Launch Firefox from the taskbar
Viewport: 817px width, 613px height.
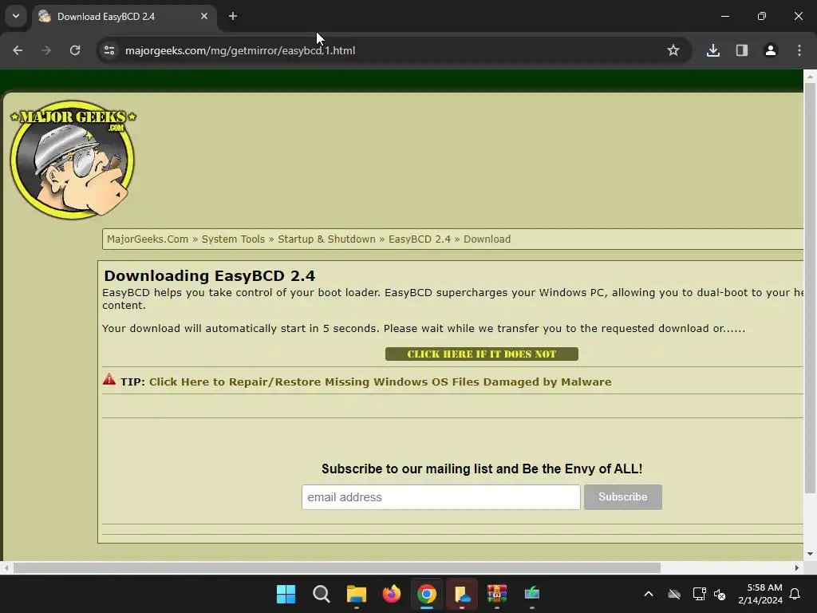[391, 594]
